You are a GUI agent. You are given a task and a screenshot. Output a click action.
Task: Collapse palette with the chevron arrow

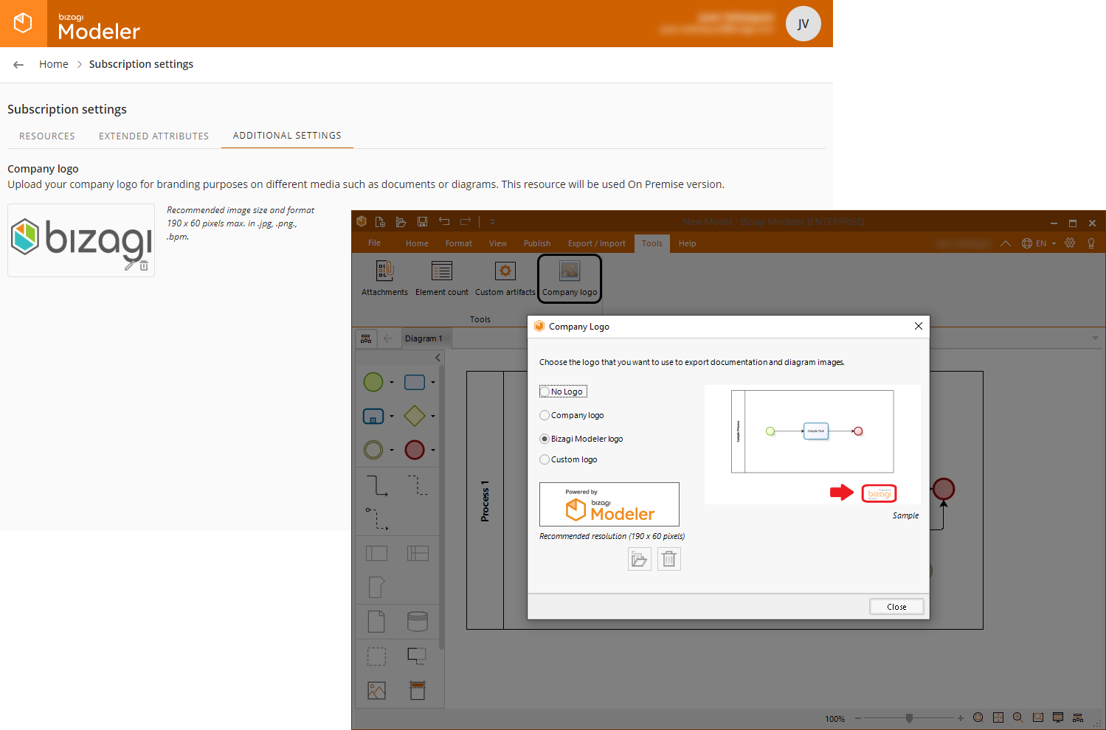[438, 358]
